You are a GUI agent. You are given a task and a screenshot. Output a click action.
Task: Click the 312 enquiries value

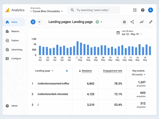(143, 103)
